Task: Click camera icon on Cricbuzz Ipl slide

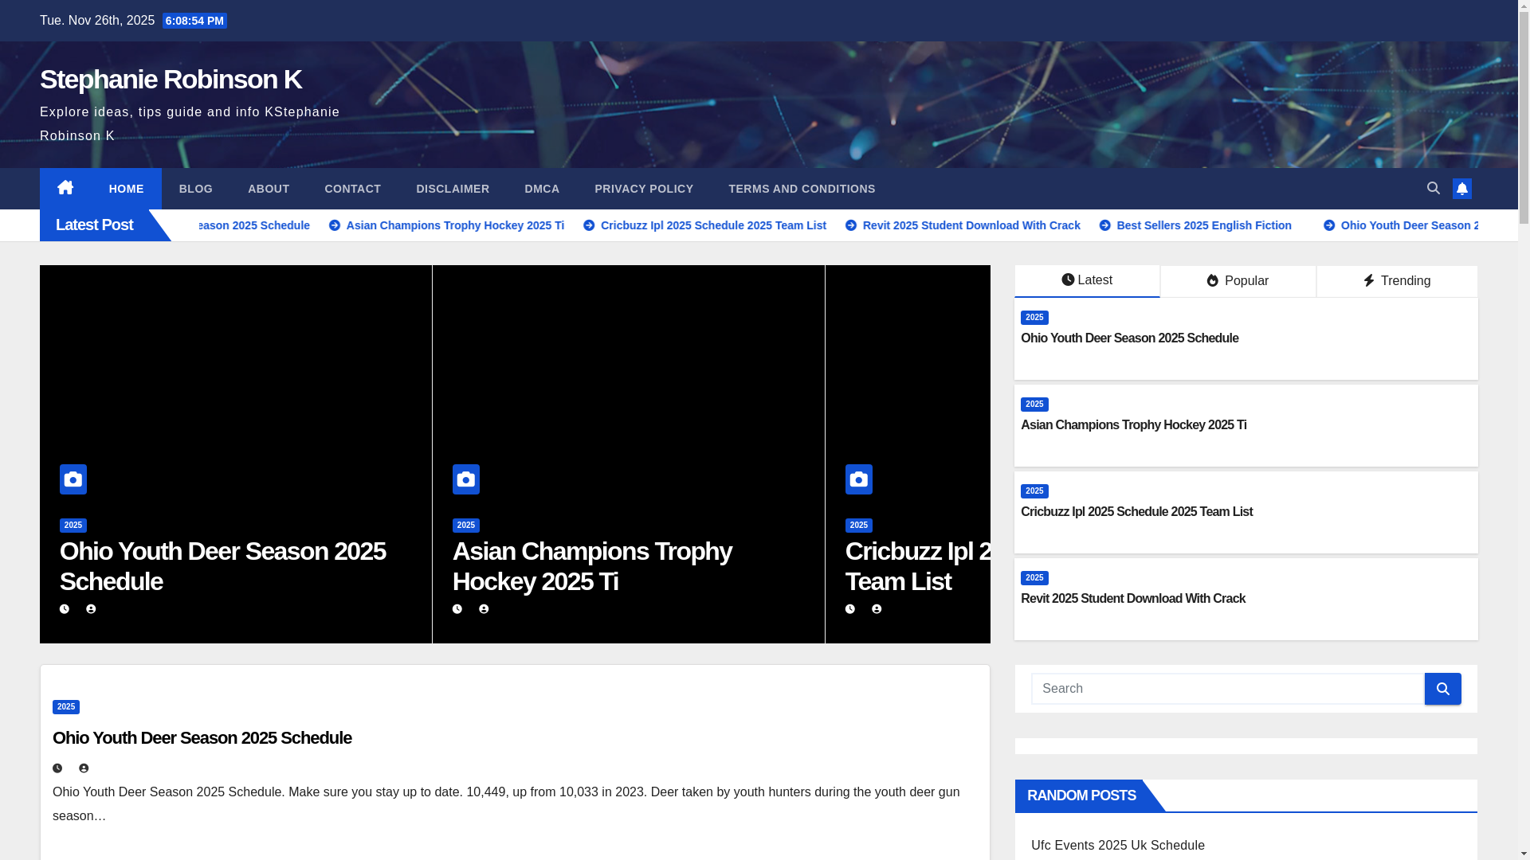Action: pyautogui.click(x=859, y=479)
